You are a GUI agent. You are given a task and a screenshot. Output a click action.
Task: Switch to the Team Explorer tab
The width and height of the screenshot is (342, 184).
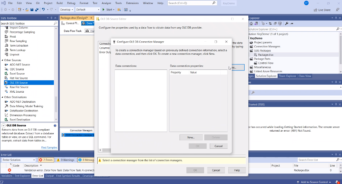click(287, 76)
